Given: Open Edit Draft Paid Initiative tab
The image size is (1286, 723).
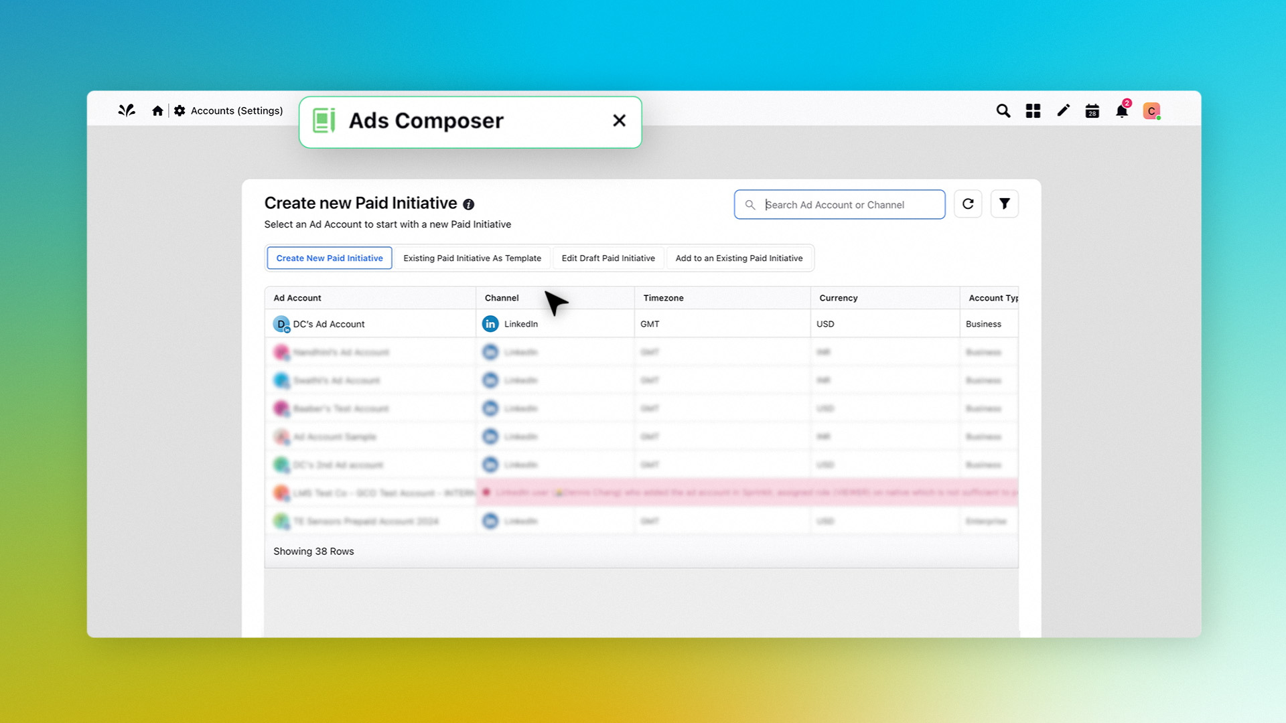Looking at the screenshot, I should [608, 258].
